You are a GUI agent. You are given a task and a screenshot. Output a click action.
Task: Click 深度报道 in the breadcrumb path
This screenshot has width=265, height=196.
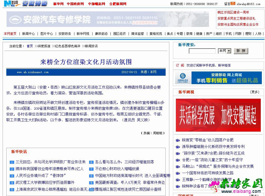pyautogui.click(x=44, y=46)
